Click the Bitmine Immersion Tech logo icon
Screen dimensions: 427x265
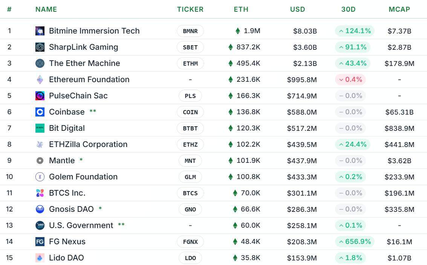pyautogui.click(x=40, y=31)
